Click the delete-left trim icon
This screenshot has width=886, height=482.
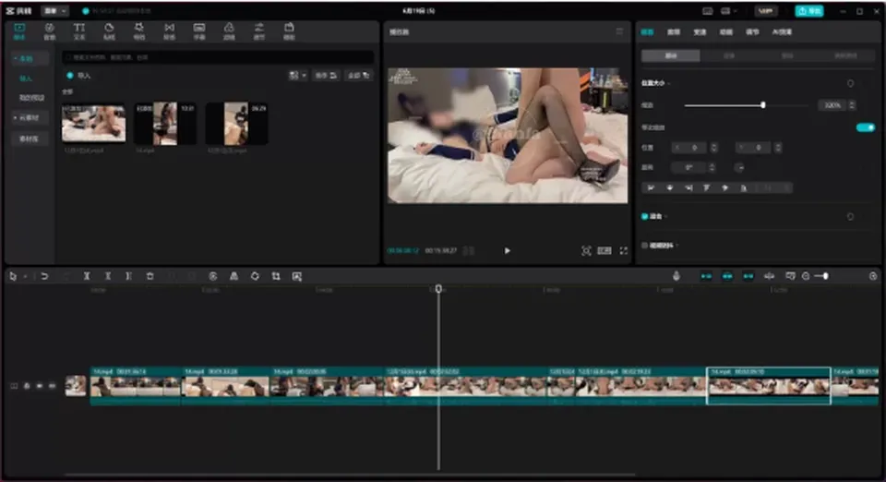click(x=107, y=276)
